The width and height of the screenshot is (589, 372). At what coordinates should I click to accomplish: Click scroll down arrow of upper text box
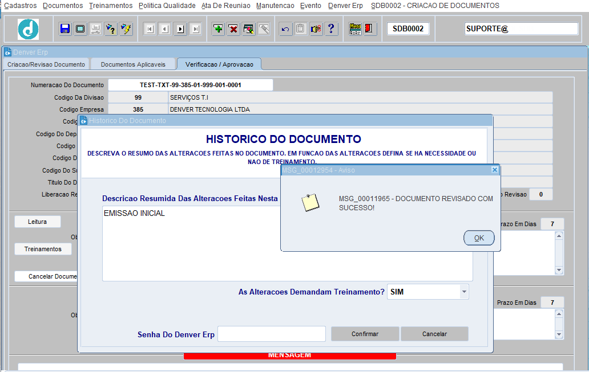pos(559,270)
